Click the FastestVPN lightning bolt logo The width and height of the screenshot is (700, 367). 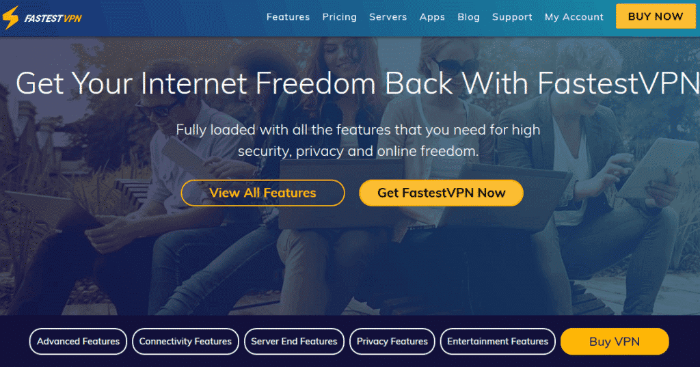10,18
